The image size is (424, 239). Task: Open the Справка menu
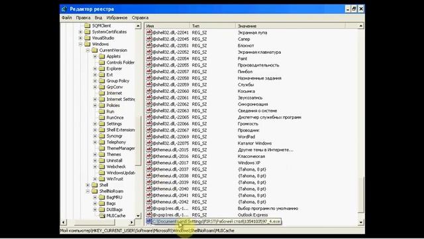click(x=140, y=18)
